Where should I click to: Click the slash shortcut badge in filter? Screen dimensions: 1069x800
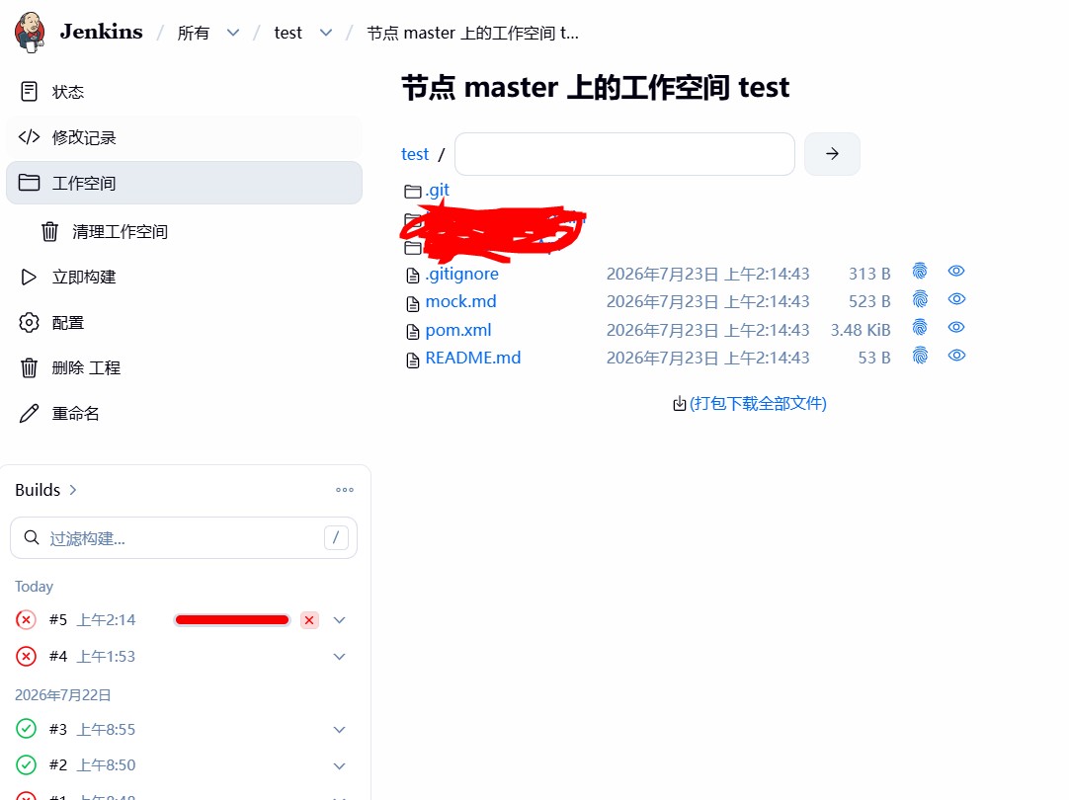pyautogui.click(x=336, y=537)
